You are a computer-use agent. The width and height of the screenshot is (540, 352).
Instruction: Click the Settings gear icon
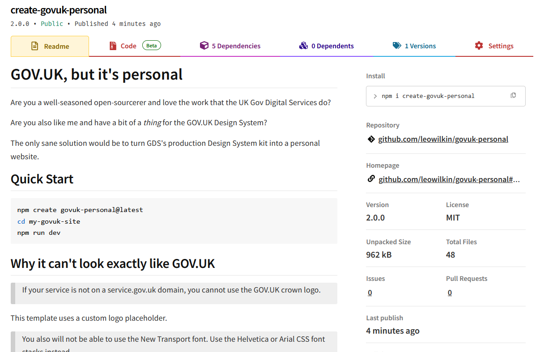point(479,46)
